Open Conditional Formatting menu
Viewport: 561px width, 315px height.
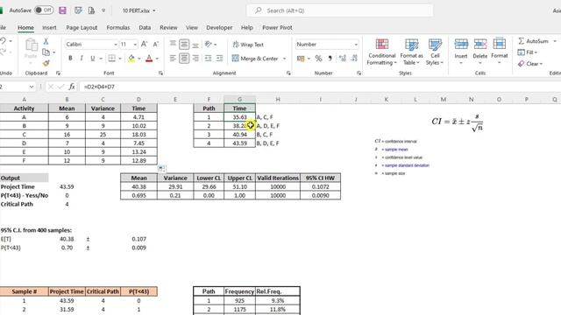pos(382,52)
